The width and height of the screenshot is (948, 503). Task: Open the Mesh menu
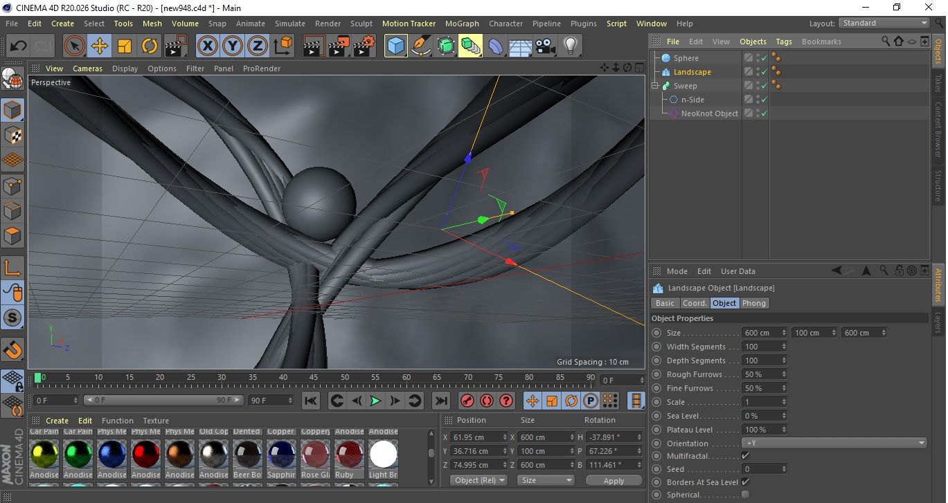point(152,24)
